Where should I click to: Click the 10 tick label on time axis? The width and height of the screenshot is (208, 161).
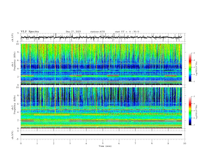[x=185, y=143]
